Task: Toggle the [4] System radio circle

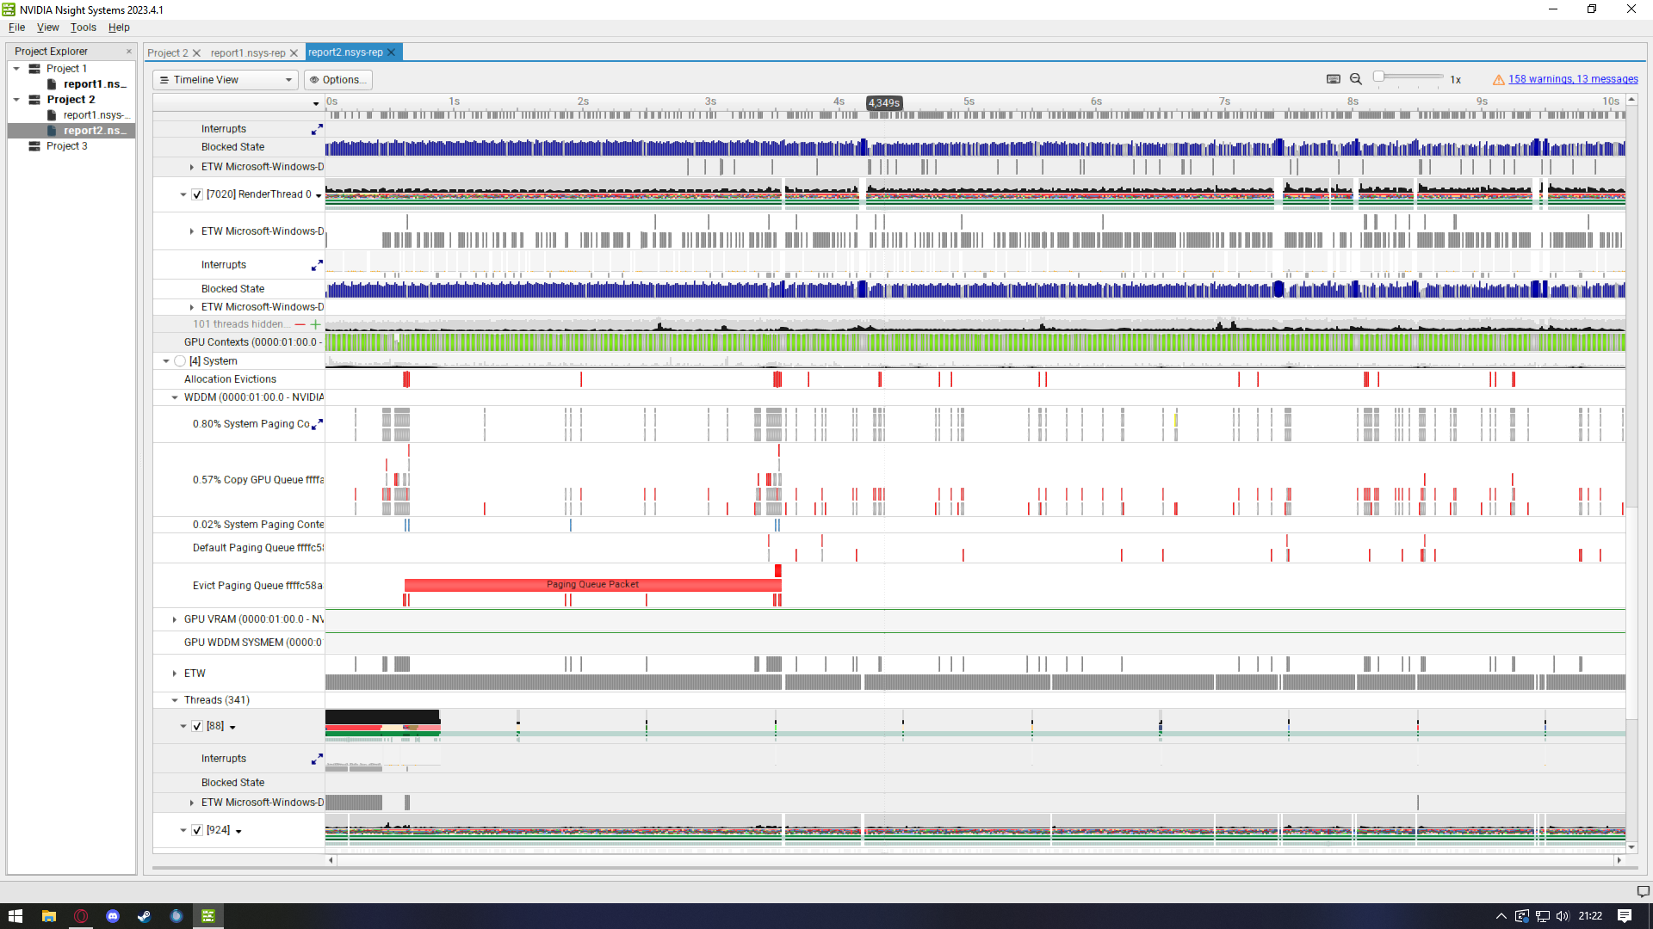Action: 180,361
